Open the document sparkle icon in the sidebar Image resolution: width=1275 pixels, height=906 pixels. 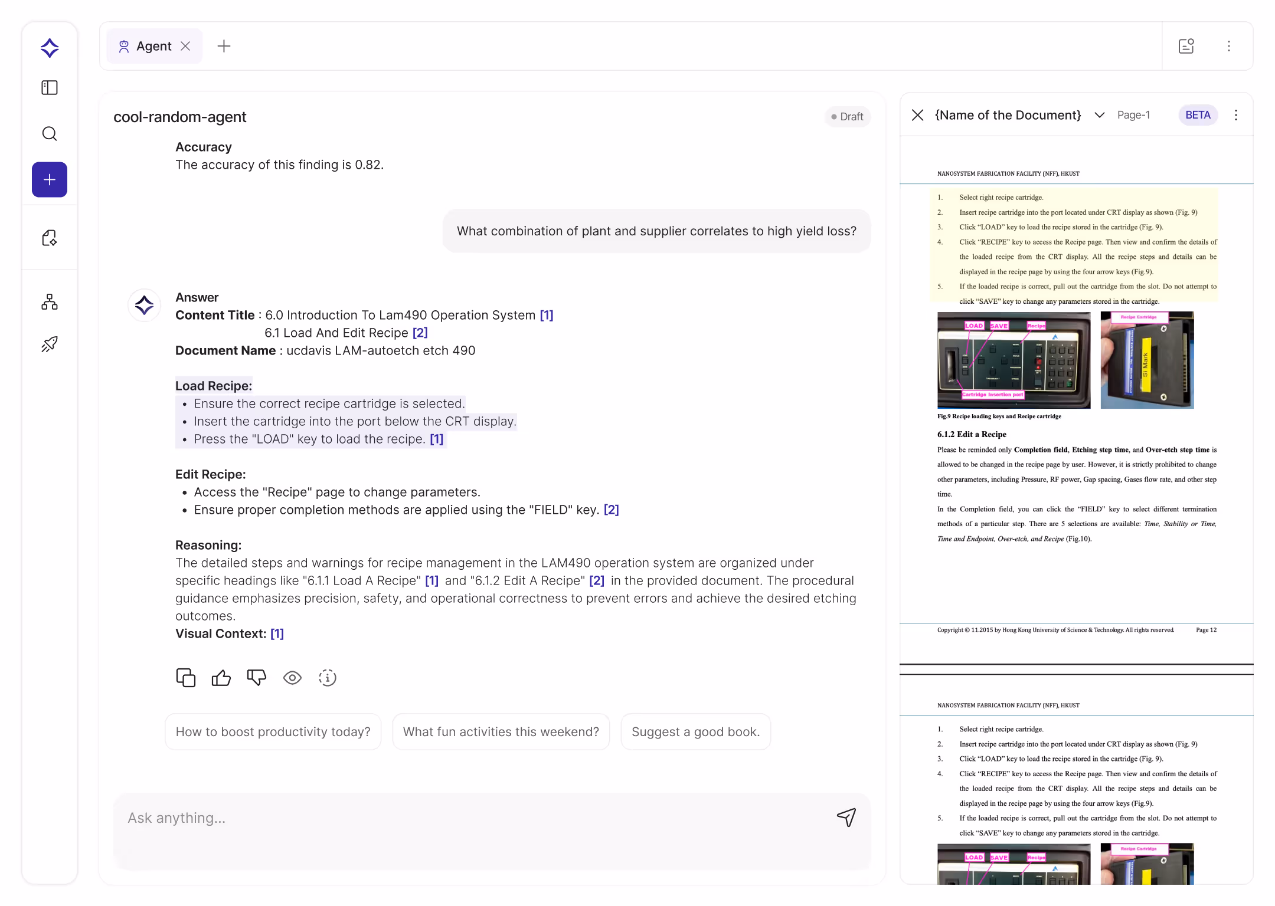point(50,238)
